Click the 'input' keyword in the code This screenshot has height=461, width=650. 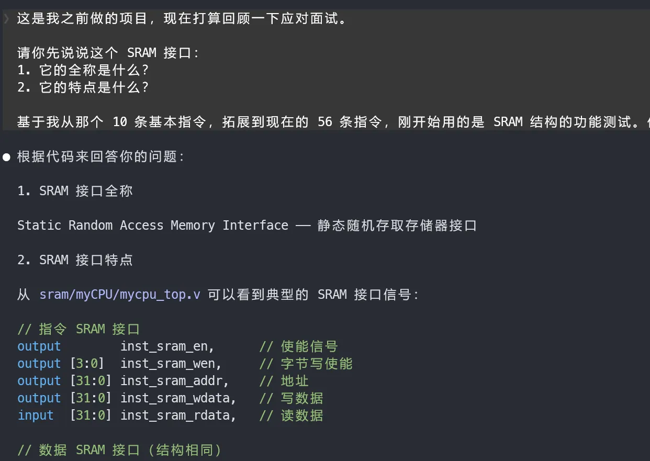36,415
